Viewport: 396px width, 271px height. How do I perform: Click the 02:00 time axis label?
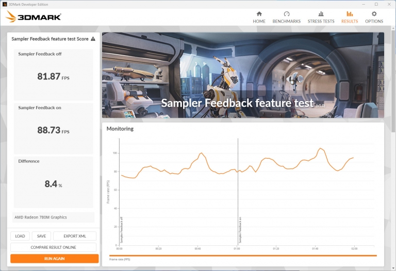coord(354,249)
